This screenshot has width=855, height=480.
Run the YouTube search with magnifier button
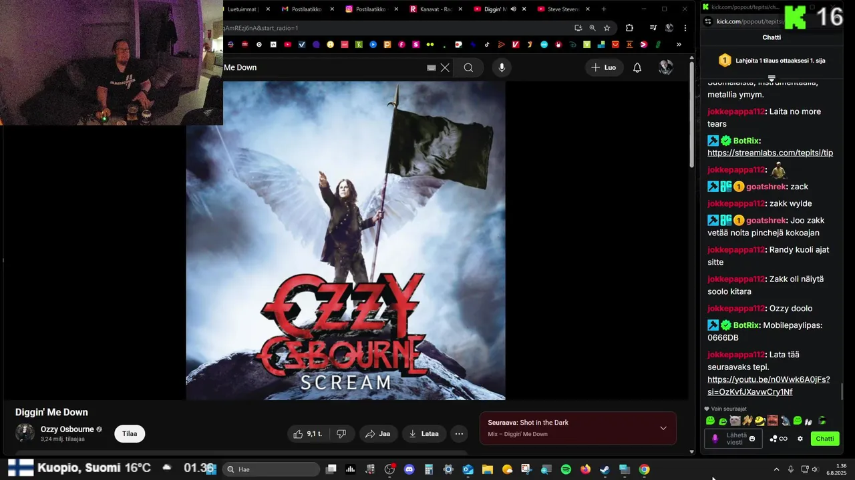tap(468, 67)
